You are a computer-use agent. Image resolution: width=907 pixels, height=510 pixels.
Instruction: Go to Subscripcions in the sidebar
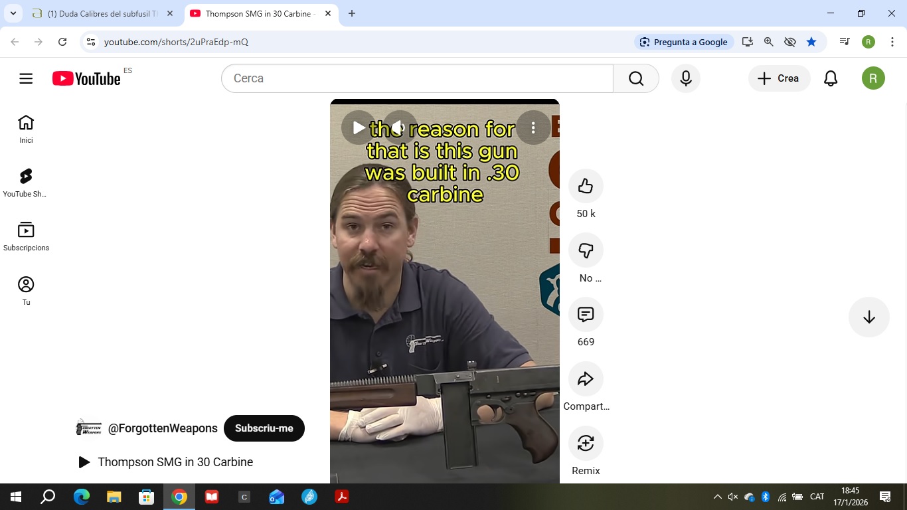(x=26, y=236)
